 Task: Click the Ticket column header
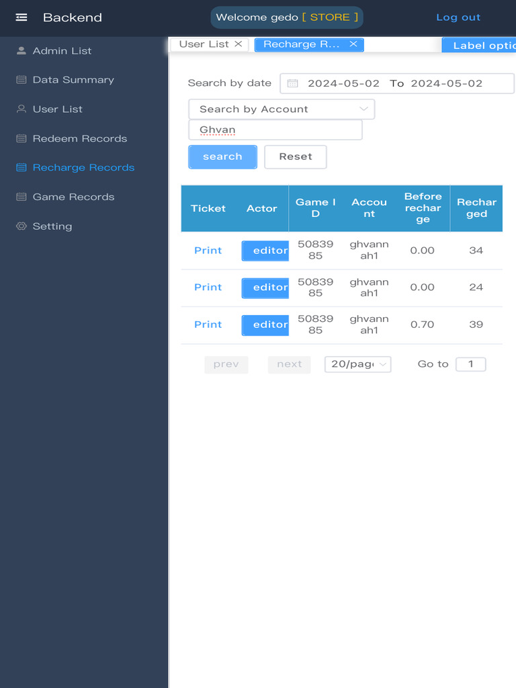pyautogui.click(x=208, y=208)
